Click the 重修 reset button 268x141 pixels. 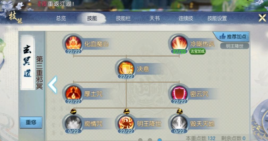(x=31, y=122)
